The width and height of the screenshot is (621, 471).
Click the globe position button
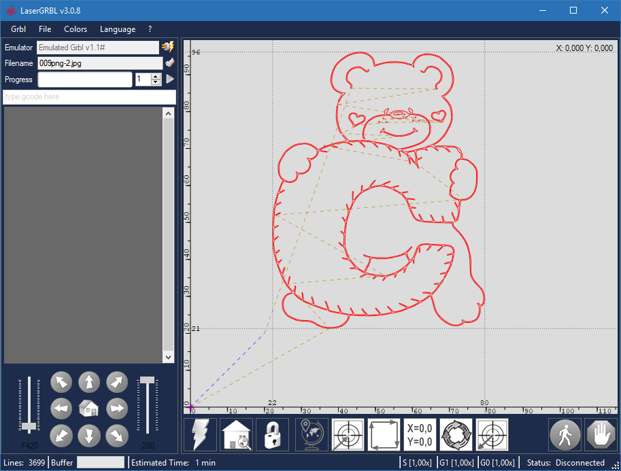pos(312,434)
